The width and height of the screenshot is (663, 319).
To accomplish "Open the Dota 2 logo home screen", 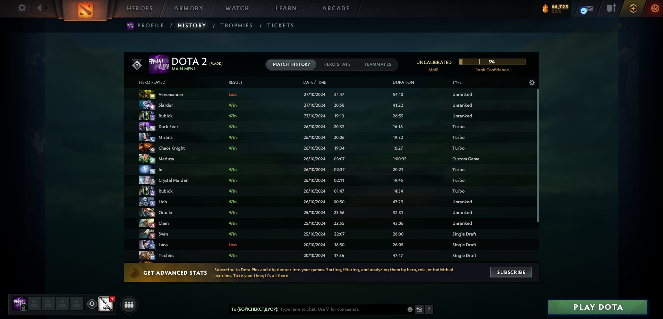I will pos(85,10).
